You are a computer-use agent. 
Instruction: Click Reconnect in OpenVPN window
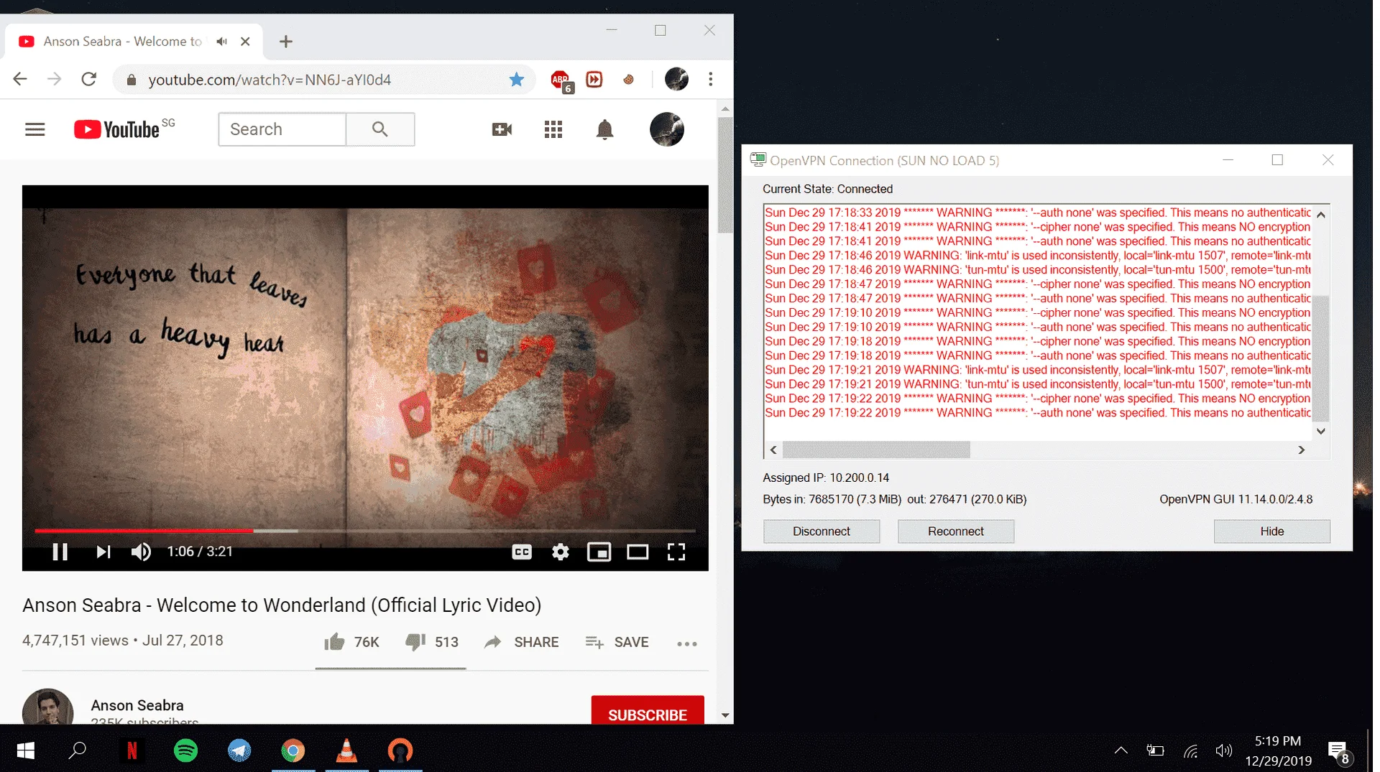pos(956,531)
